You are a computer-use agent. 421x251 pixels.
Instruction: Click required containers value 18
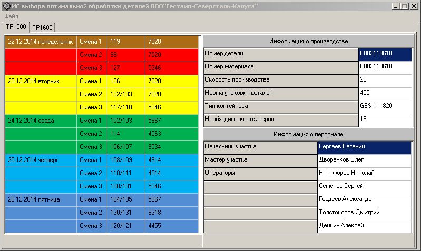[x=385, y=121]
